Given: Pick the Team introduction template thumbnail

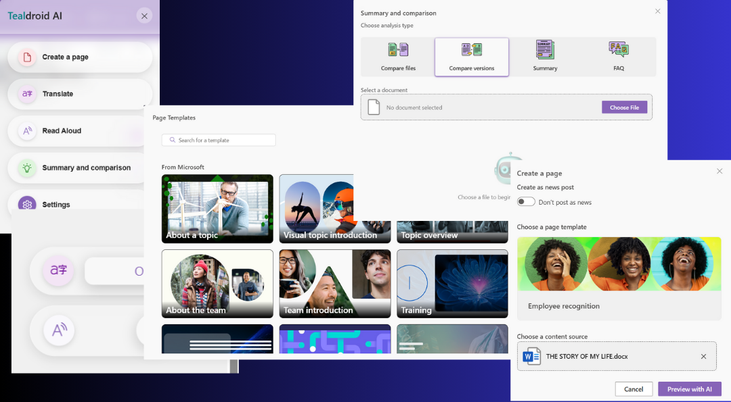Looking at the screenshot, I should pyautogui.click(x=335, y=284).
